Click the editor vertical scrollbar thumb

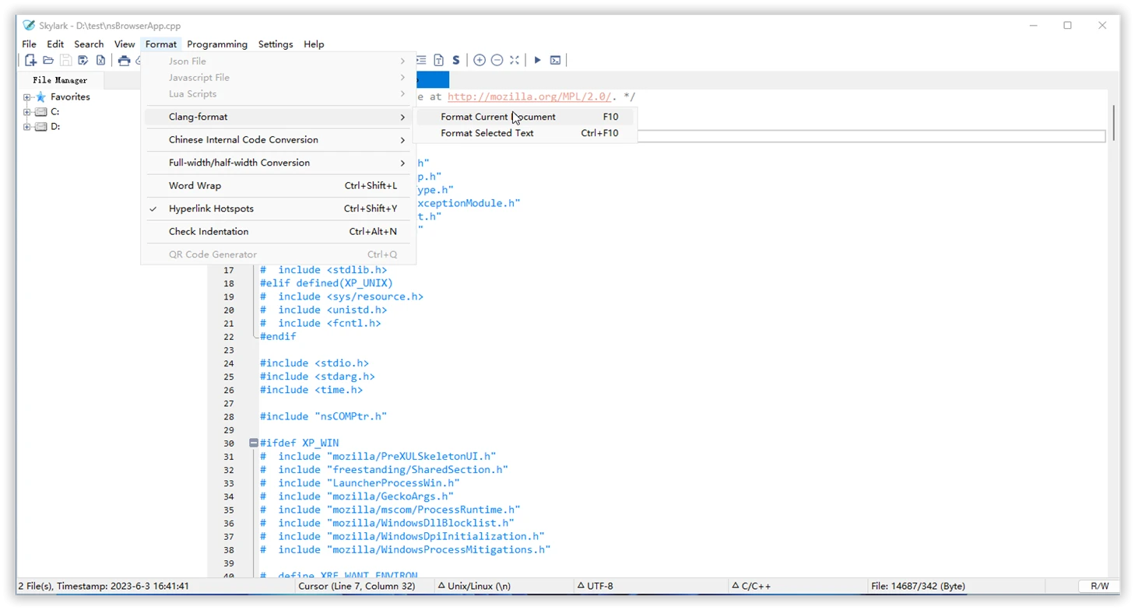[1114, 123]
